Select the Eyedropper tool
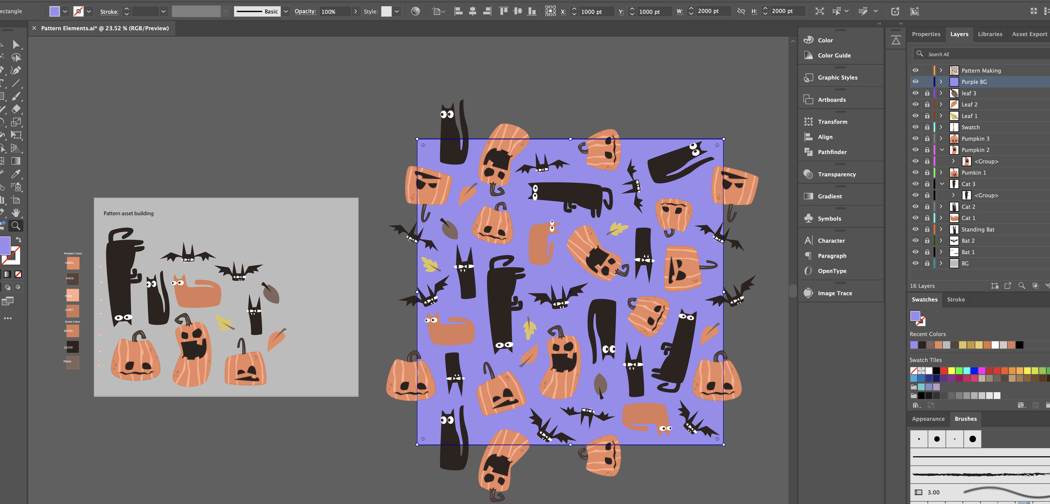Image resolution: width=1050 pixels, height=504 pixels. click(16, 174)
